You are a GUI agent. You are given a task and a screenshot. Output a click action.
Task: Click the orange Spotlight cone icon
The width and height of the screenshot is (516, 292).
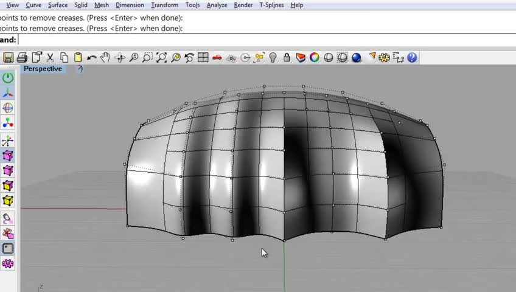372,56
